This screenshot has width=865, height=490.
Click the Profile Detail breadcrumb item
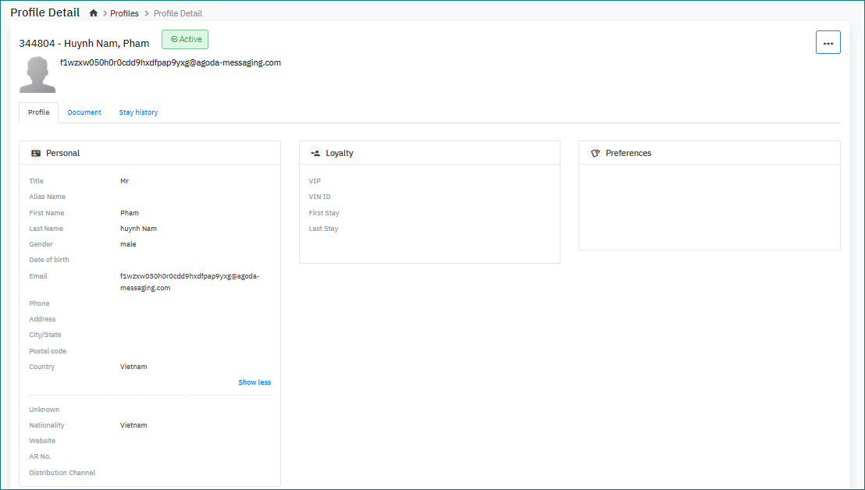coord(178,13)
